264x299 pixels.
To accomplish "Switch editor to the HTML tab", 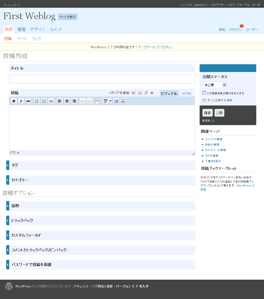I will [x=187, y=93].
